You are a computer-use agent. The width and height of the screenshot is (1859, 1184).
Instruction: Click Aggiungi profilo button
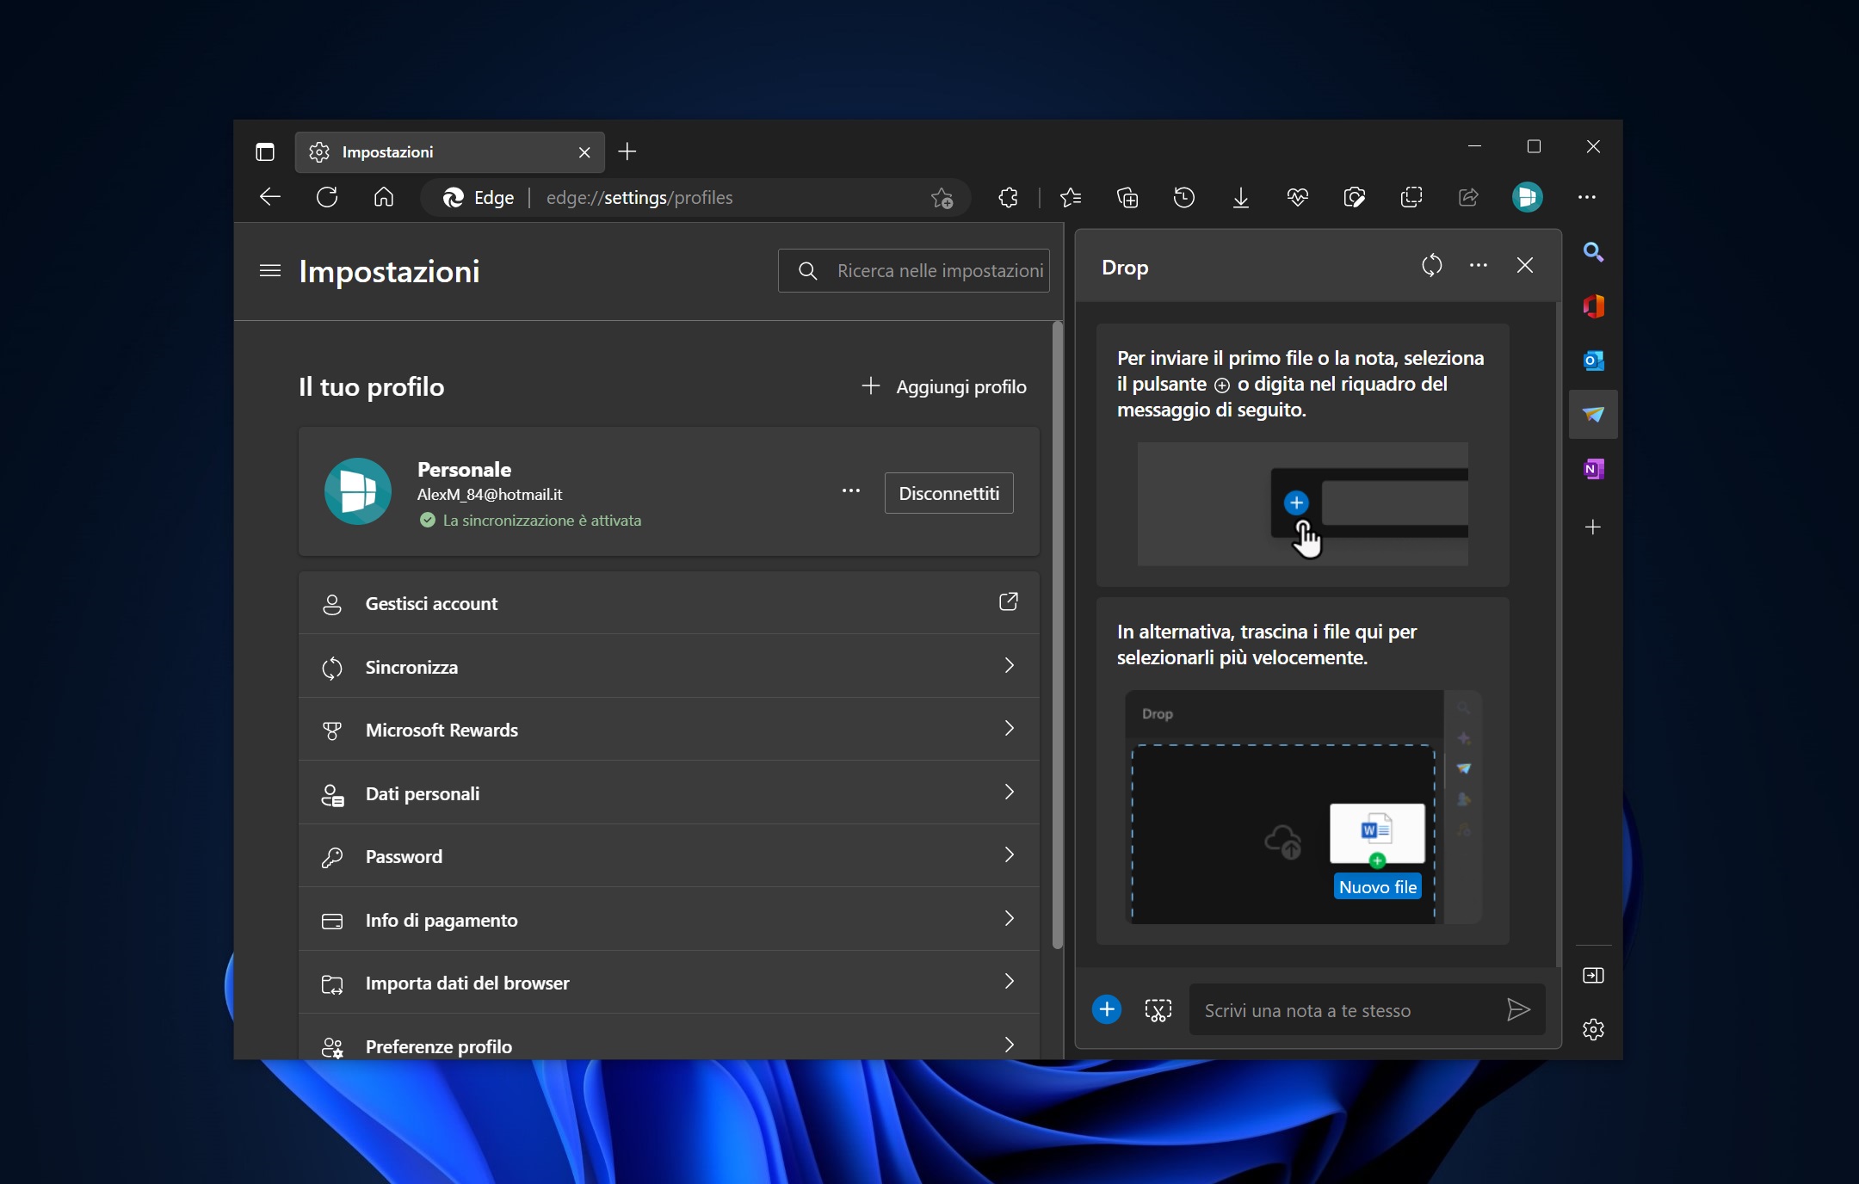[944, 386]
